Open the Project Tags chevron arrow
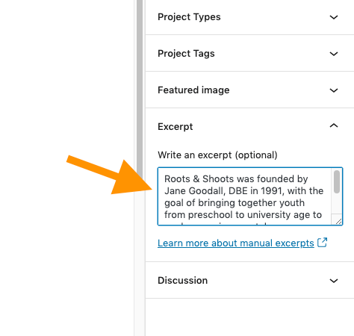The height and width of the screenshot is (336, 354). point(334,54)
